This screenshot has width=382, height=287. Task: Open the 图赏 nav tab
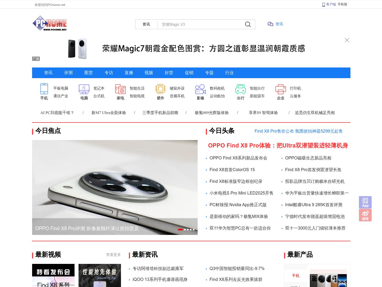[x=89, y=73]
